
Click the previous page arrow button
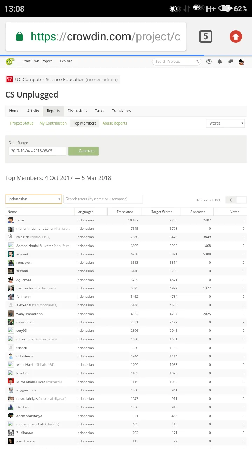click(x=231, y=200)
